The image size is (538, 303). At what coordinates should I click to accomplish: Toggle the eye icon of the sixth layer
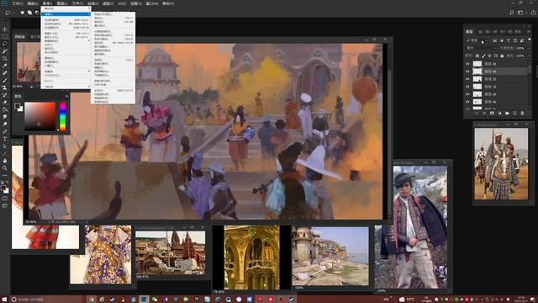coord(467,102)
